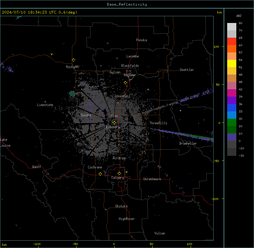Click the Lacombe city label
254x248 pixels.
pos(133,56)
